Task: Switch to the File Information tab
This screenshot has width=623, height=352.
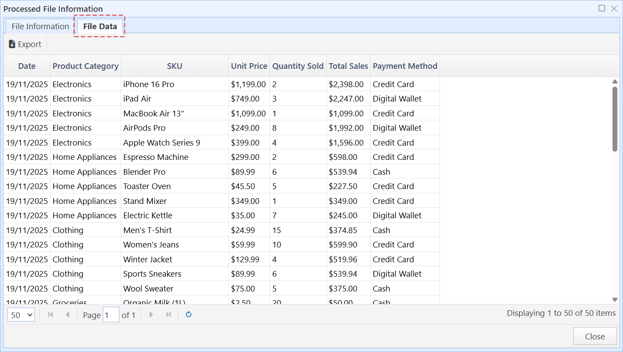Action: [x=40, y=26]
